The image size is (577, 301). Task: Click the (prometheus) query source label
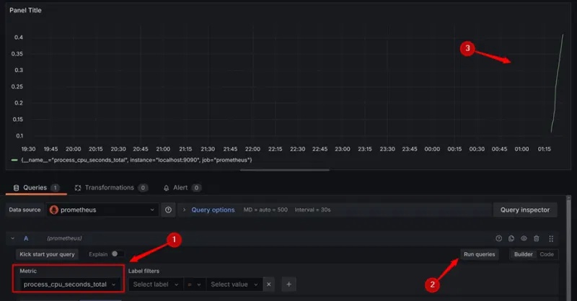[64, 238]
